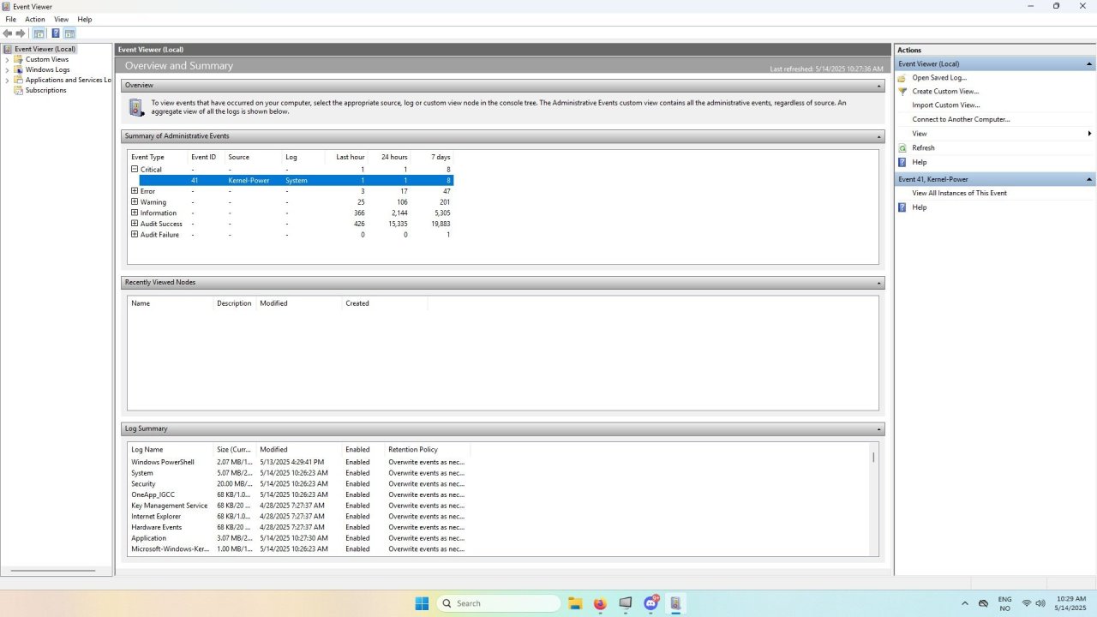Open Firefox from the taskbar
The image size is (1097, 617).
click(x=599, y=603)
